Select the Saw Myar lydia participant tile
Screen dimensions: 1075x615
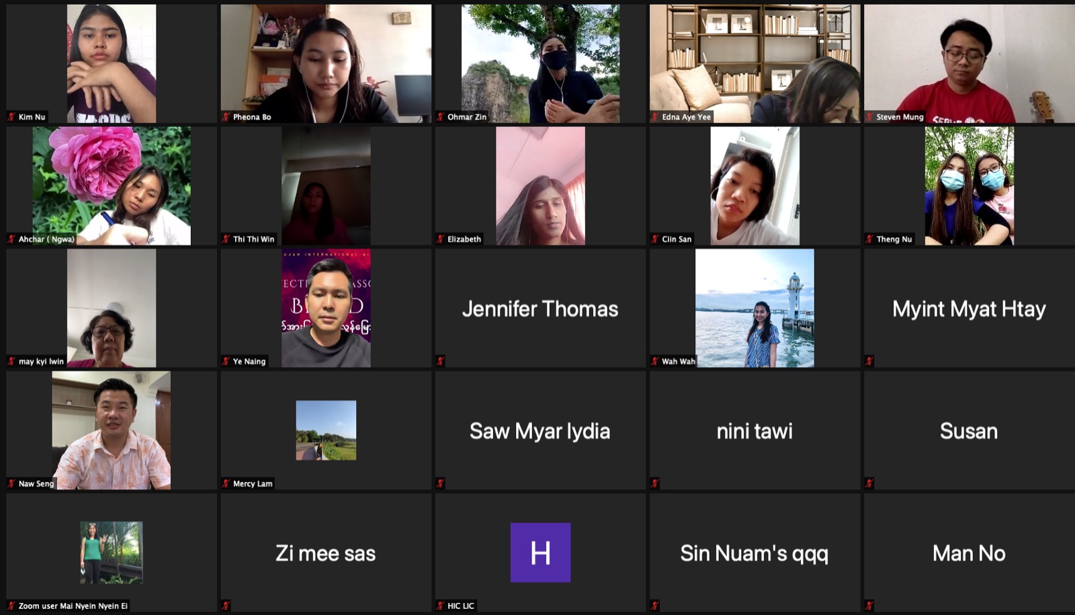click(x=540, y=431)
